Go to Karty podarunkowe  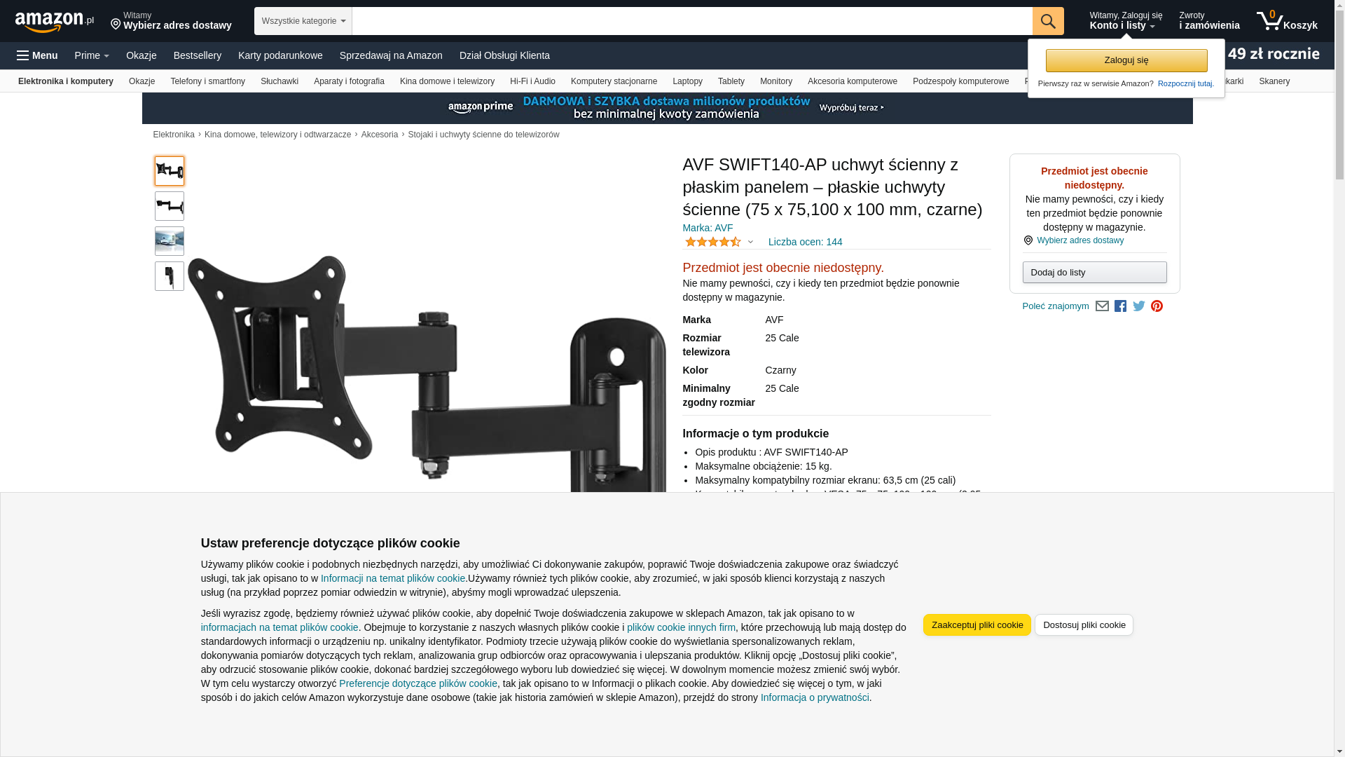point(280,55)
